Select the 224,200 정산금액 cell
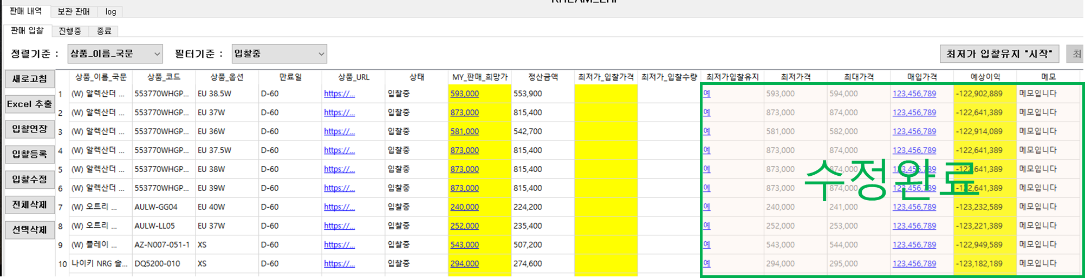The image size is (1085, 278). (x=543, y=207)
